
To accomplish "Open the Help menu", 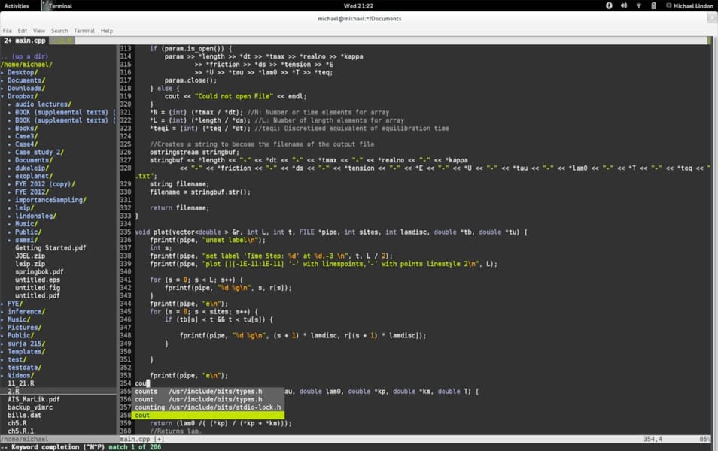I will point(107,30).
